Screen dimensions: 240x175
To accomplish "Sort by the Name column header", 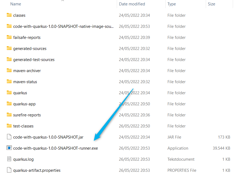I will point(16,4).
